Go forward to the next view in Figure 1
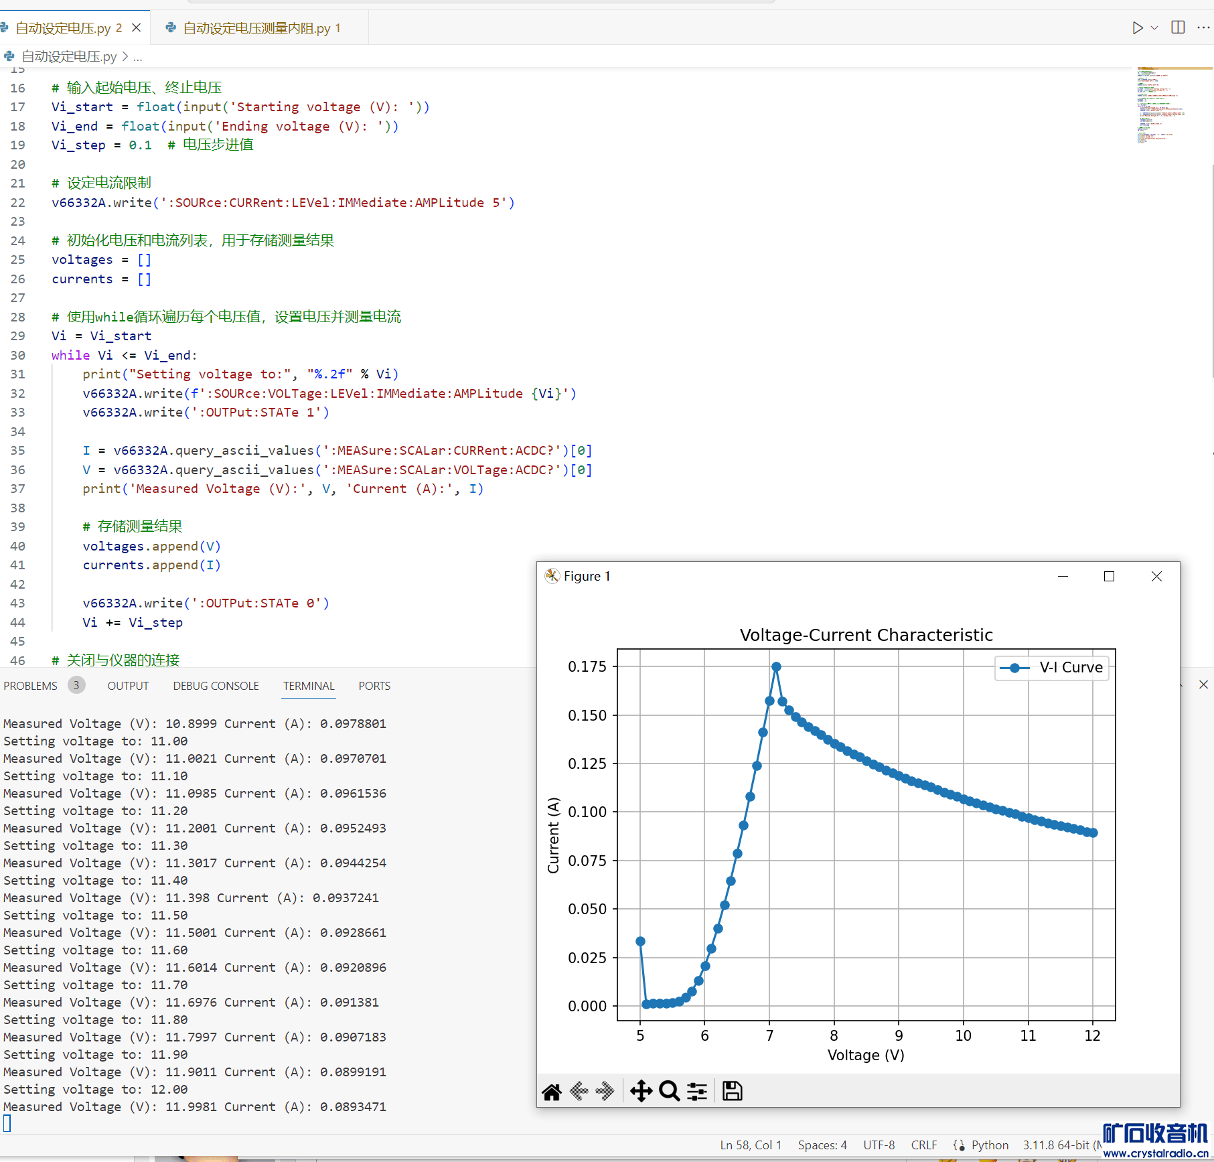This screenshot has height=1162, width=1214. tap(605, 1092)
